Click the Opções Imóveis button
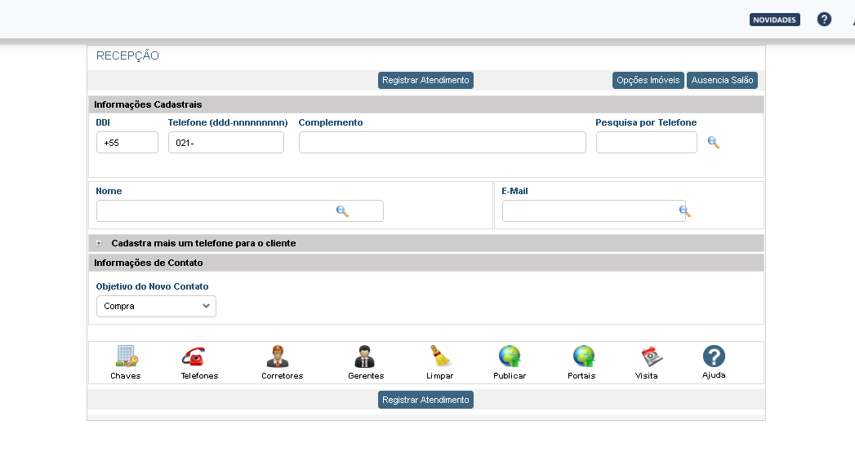This screenshot has width=855, height=456. tap(648, 81)
